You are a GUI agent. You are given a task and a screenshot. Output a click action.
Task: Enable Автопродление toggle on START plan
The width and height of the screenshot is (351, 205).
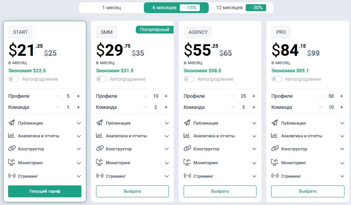[x=13, y=79]
